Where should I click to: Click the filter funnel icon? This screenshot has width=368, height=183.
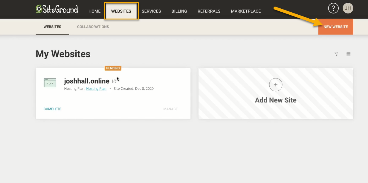336,54
